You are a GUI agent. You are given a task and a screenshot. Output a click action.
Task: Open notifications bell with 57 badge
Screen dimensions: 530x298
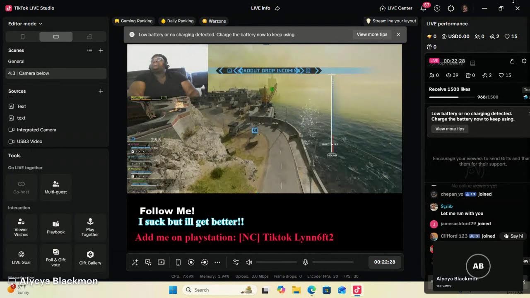tap(424, 8)
